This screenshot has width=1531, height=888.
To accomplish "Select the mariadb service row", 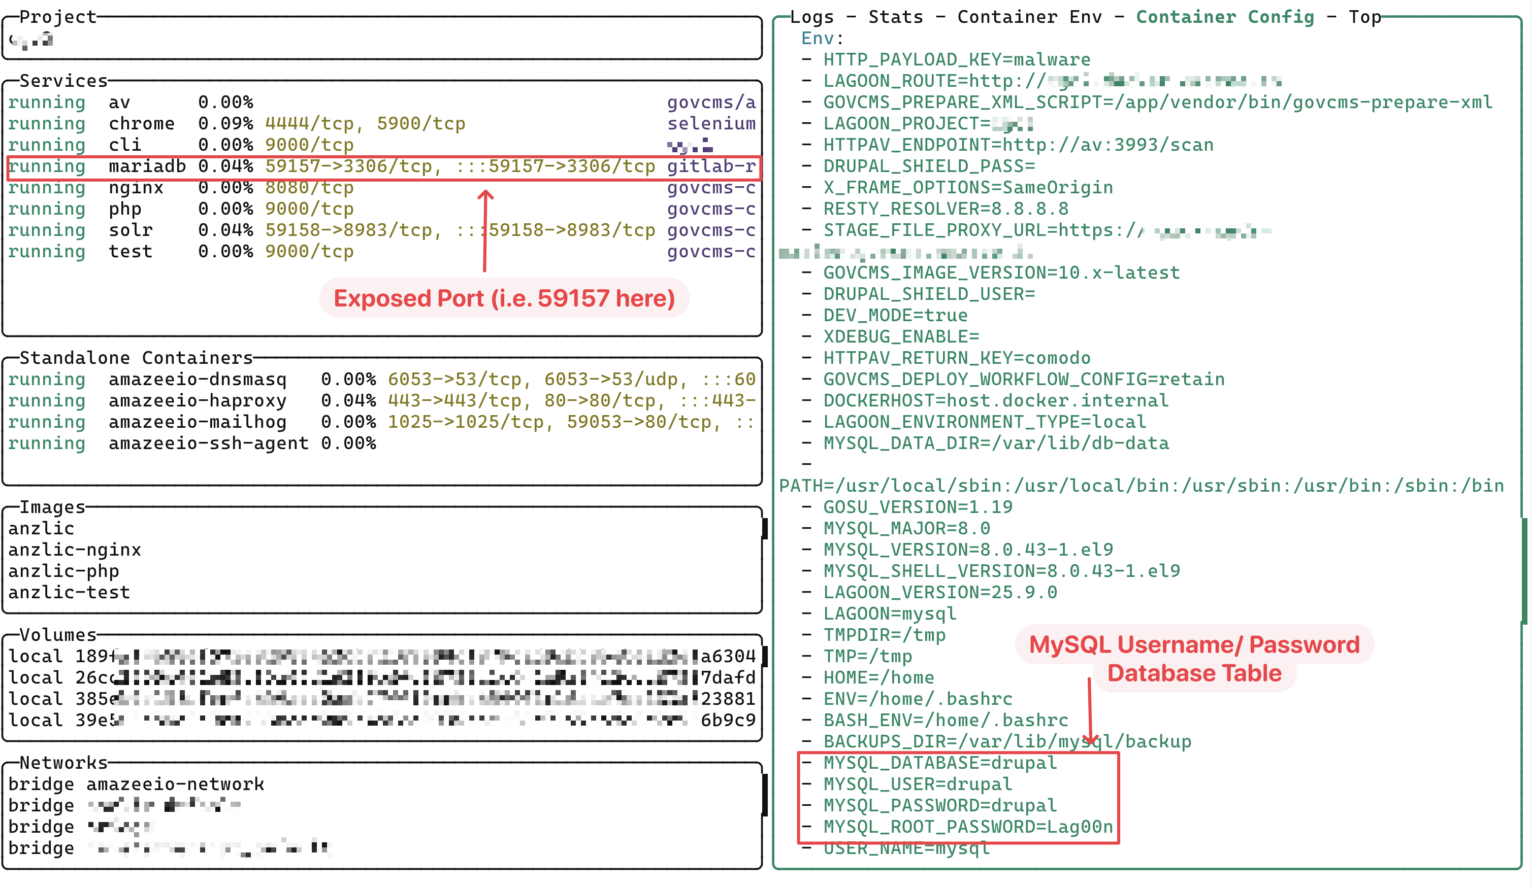I will coord(147,166).
